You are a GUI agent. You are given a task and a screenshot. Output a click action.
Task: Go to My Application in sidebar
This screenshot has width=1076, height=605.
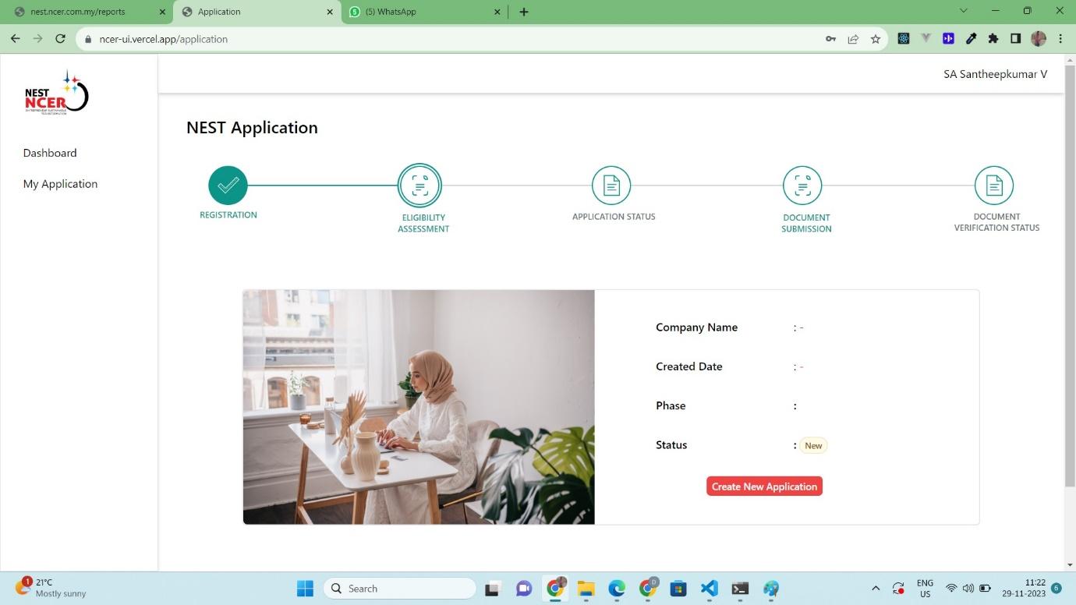[x=60, y=184]
